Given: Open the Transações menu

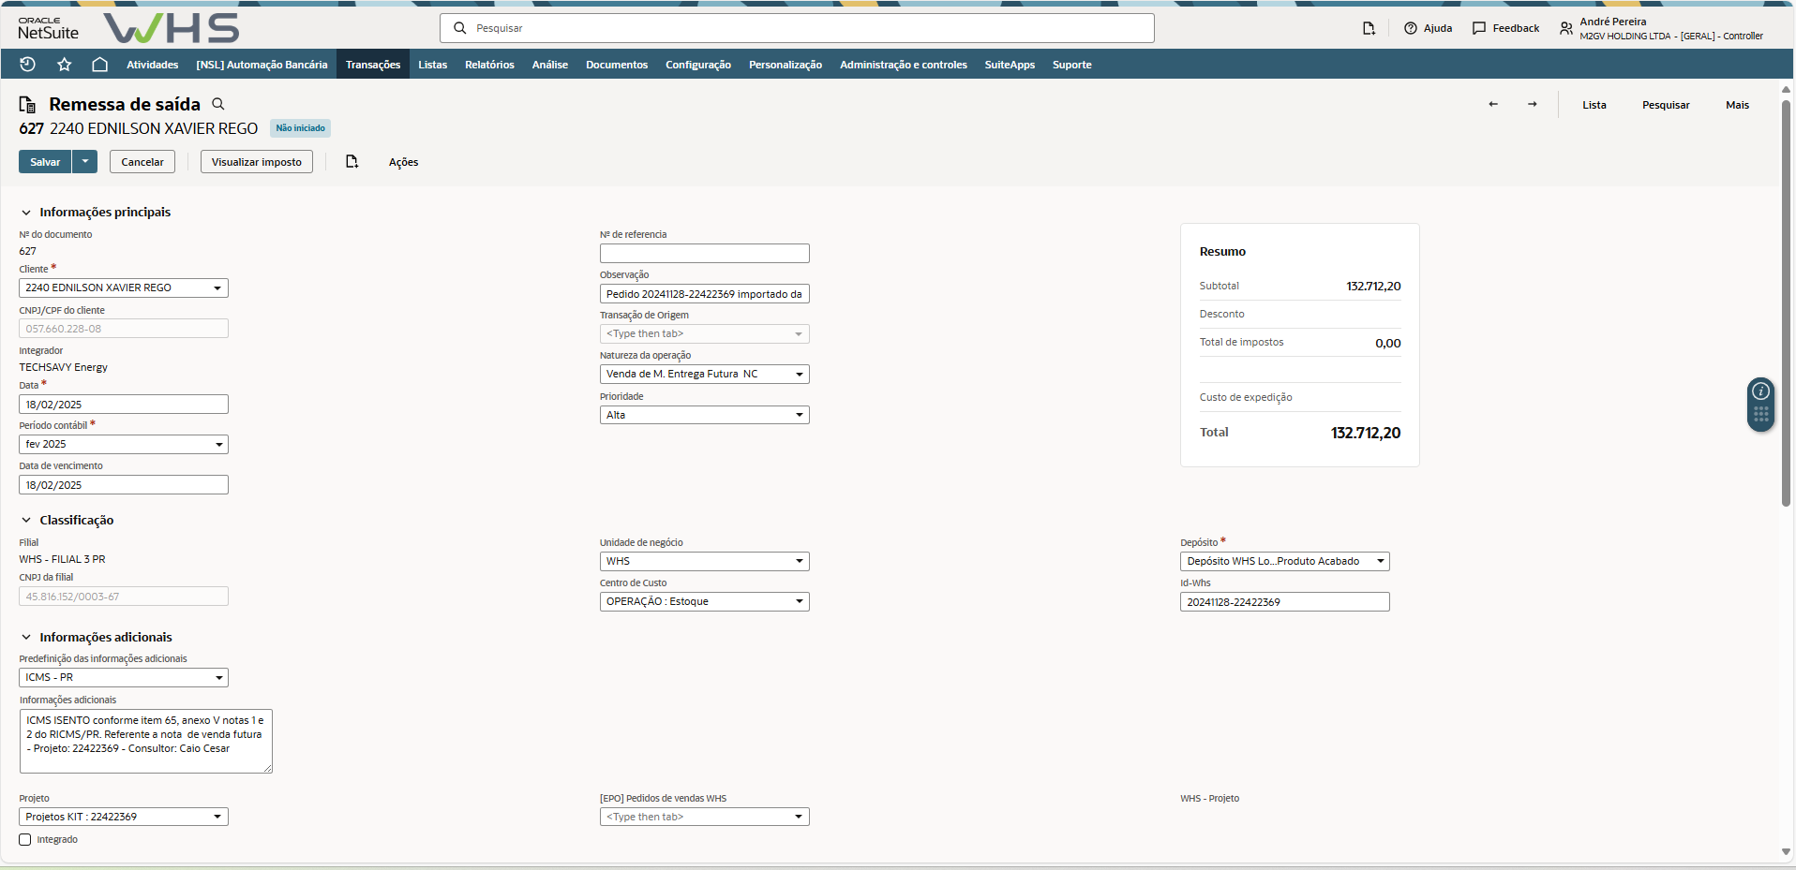Looking at the screenshot, I should tap(372, 65).
